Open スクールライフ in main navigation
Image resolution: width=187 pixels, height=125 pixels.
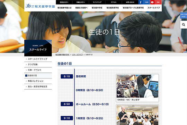[x=154, y=8]
